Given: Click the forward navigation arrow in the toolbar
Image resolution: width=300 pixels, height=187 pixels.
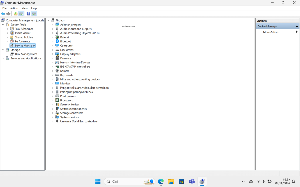Looking at the screenshot, I should (8, 13).
